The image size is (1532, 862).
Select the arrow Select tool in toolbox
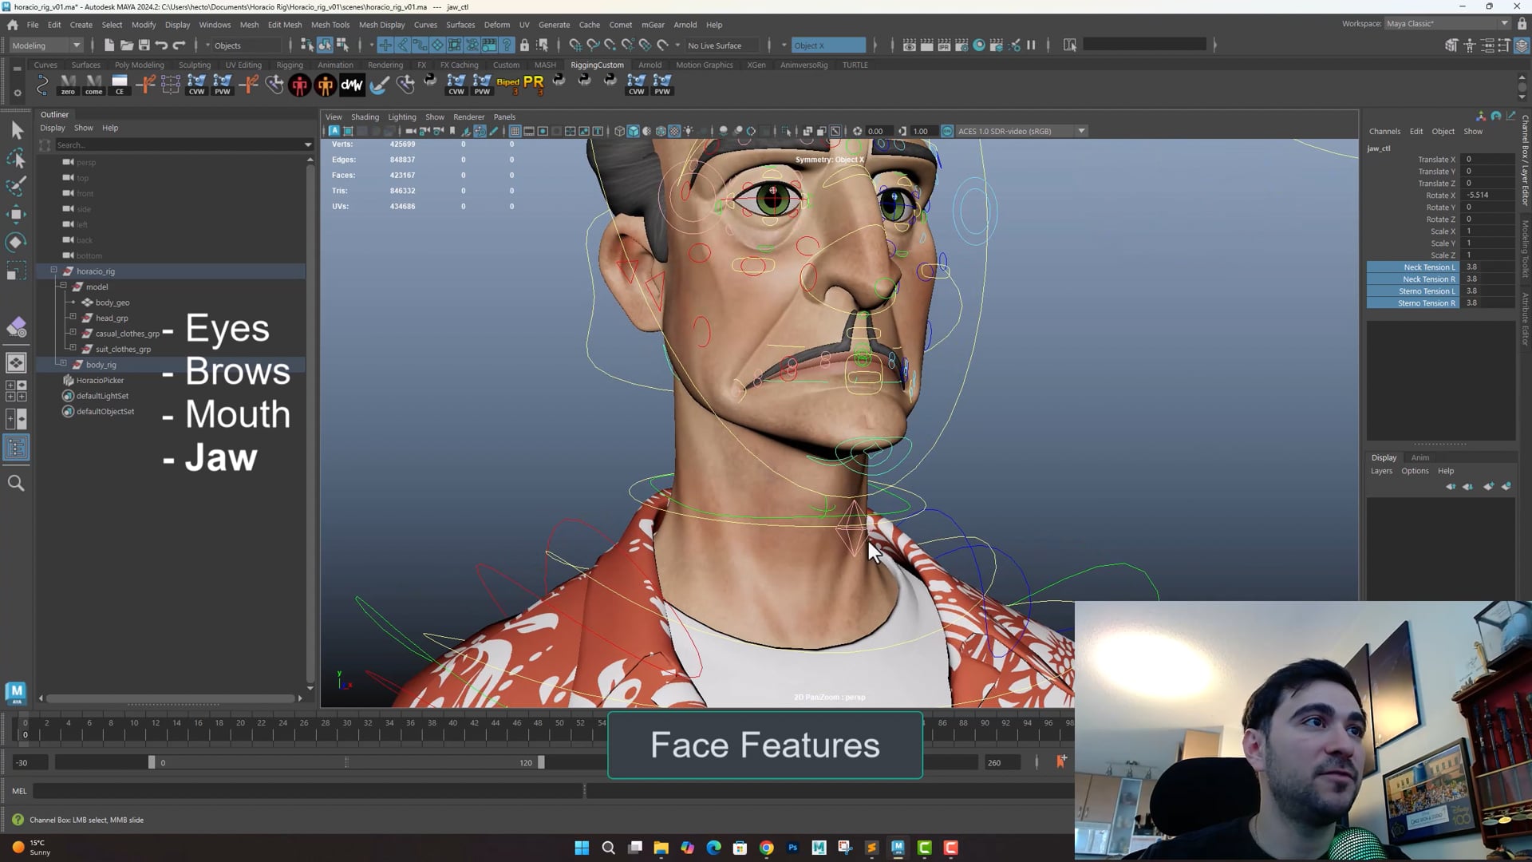[16, 130]
